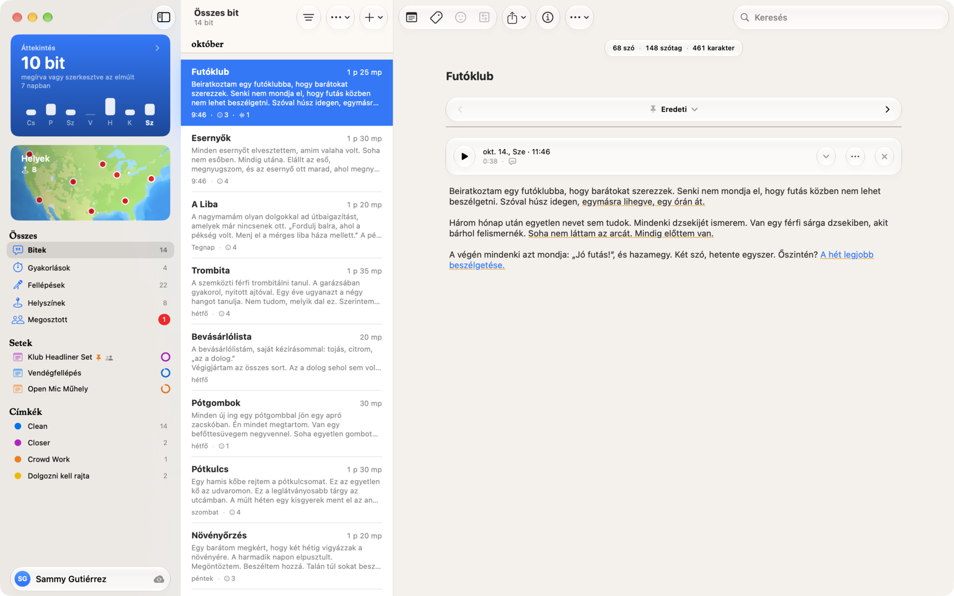The height and width of the screenshot is (596, 954).
Task: Open the Eredeti version dropdown
Action: (674, 109)
